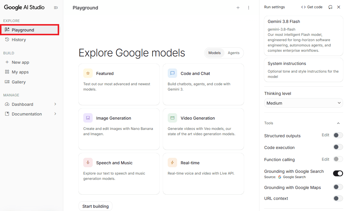Click the Dashboard gauge icon

pyautogui.click(x=7, y=104)
